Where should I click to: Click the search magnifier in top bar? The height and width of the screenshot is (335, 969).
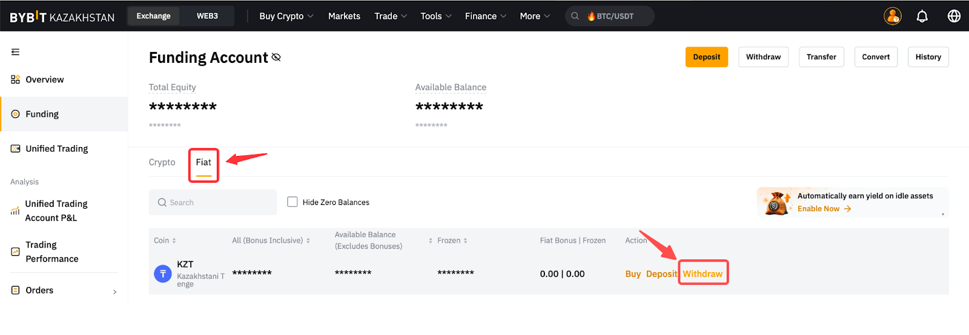pyautogui.click(x=575, y=16)
